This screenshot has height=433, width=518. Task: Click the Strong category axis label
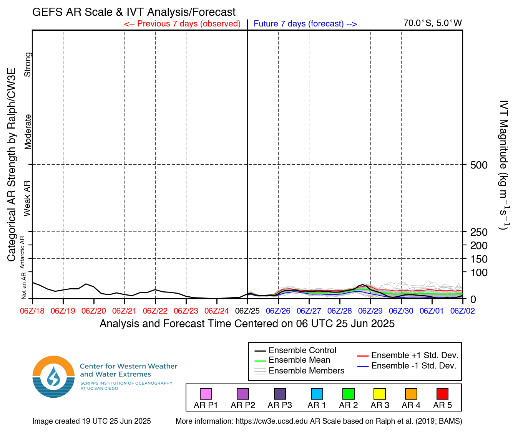27,64
